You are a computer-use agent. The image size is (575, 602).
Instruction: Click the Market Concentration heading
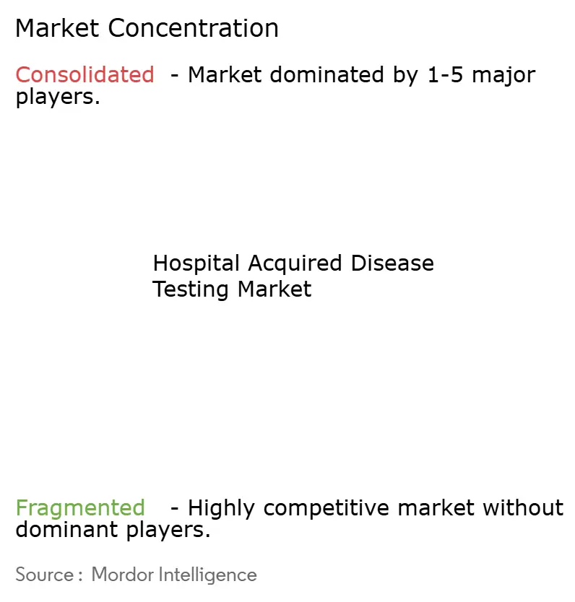point(147,29)
